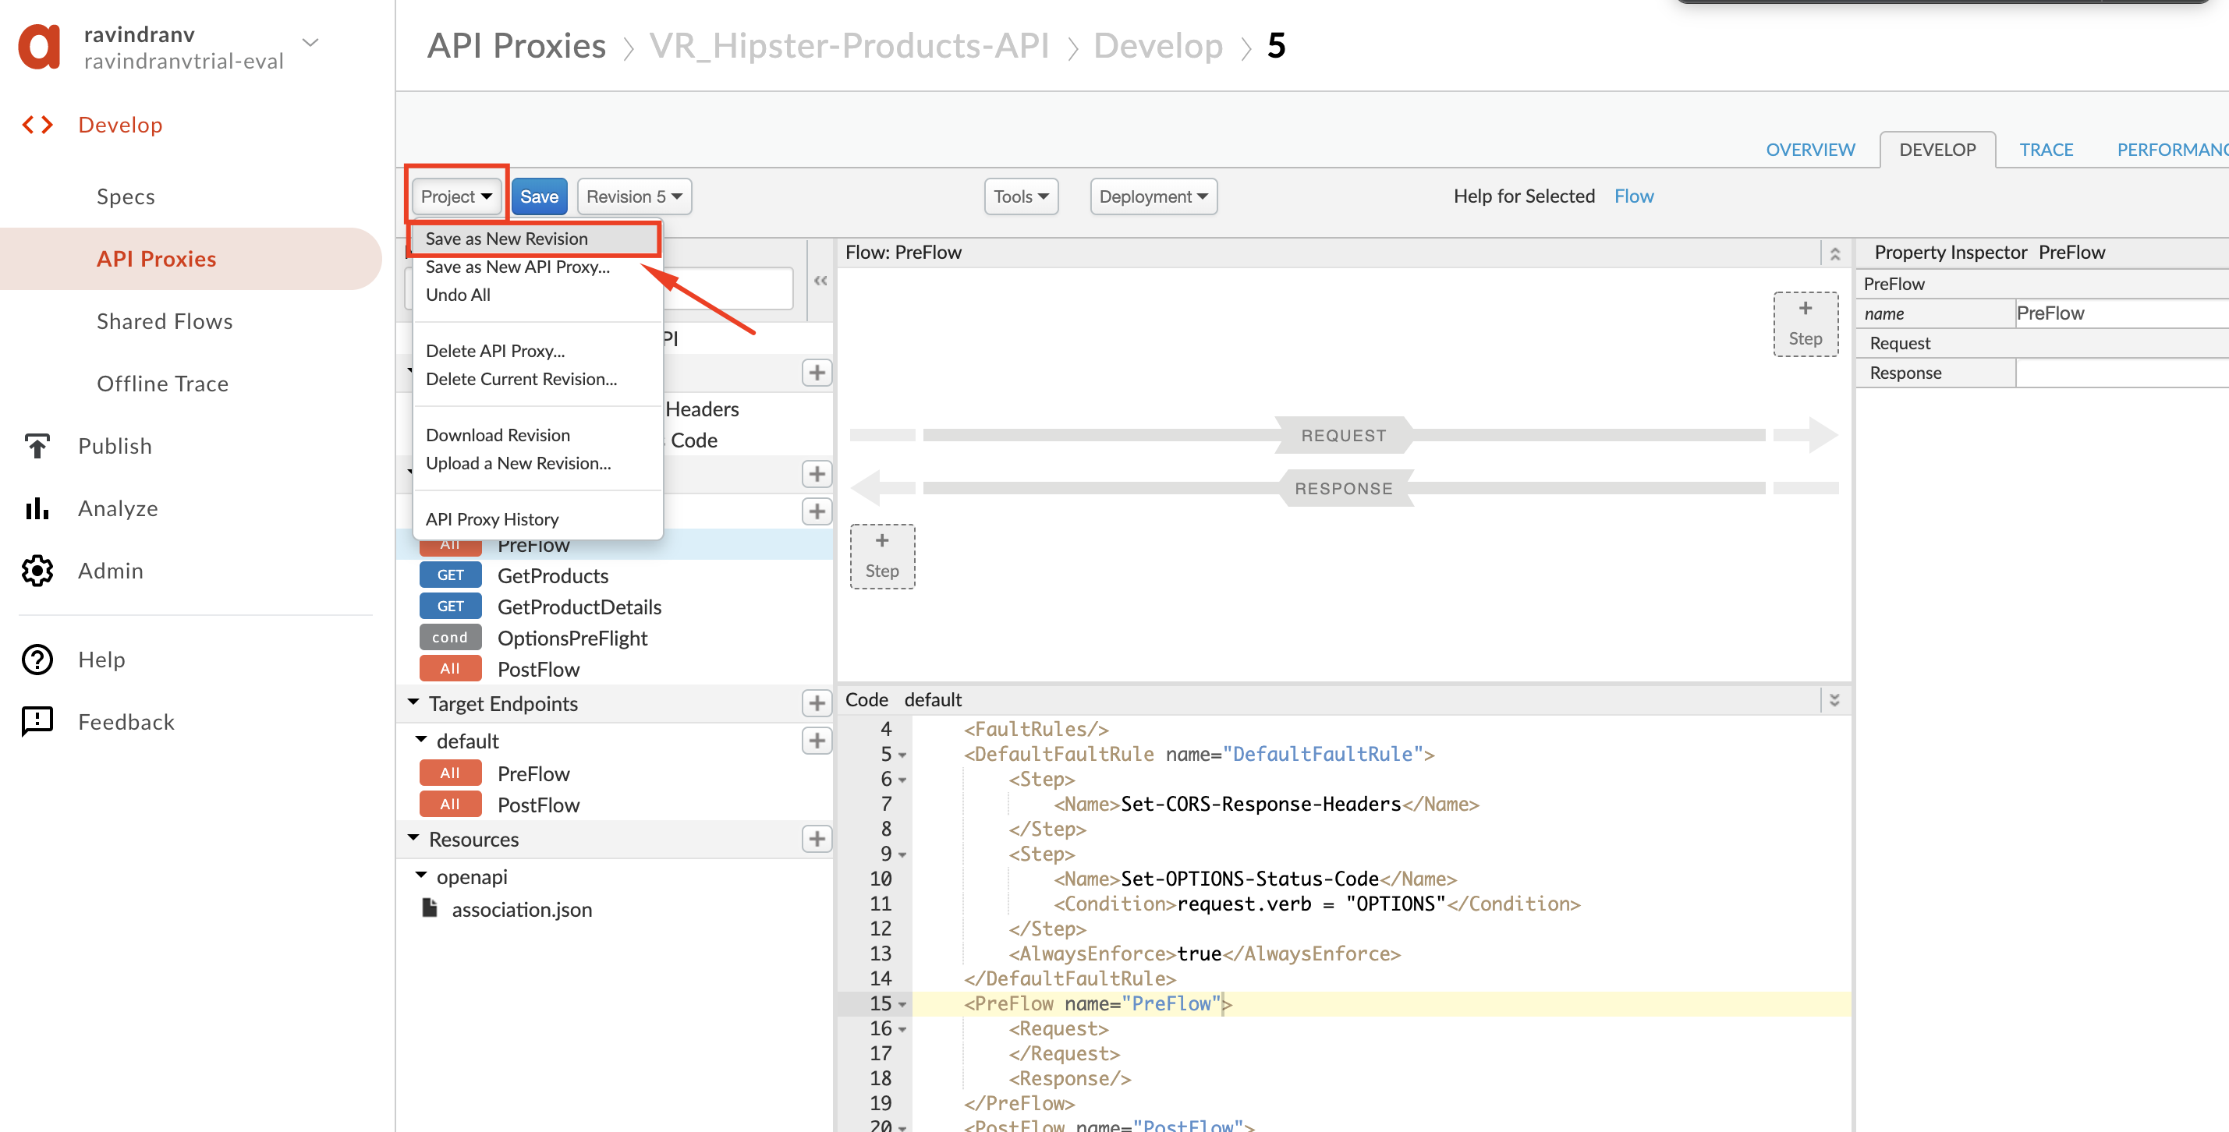The height and width of the screenshot is (1132, 2229).
Task: Click plus icon above the selected PreFlow row
Action: 816,510
